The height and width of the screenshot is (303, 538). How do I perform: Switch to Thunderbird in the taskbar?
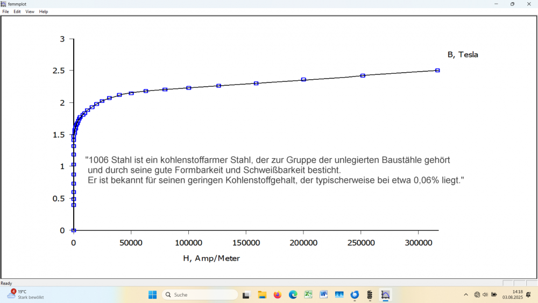pos(355,294)
